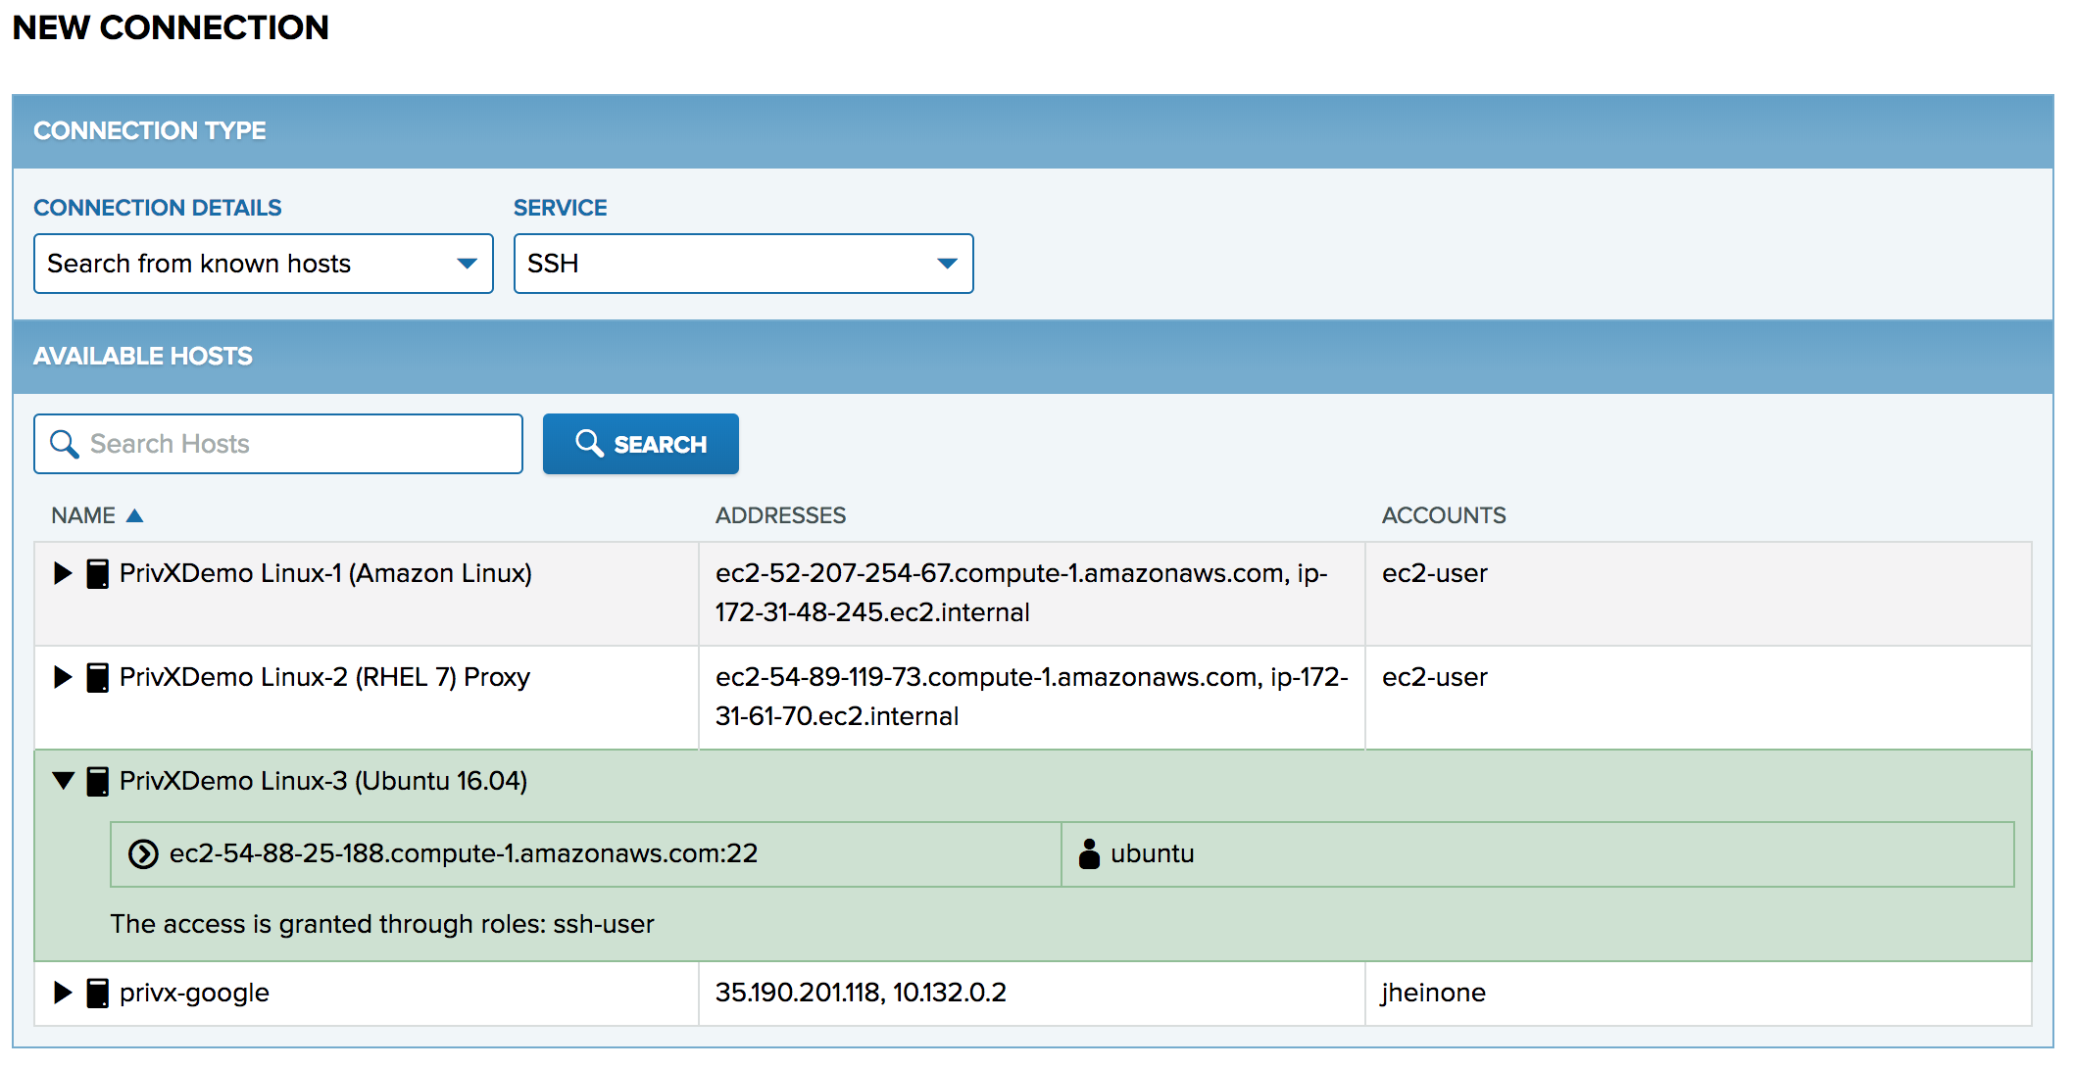Sort by ADDRESSES column header

[x=780, y=515]
